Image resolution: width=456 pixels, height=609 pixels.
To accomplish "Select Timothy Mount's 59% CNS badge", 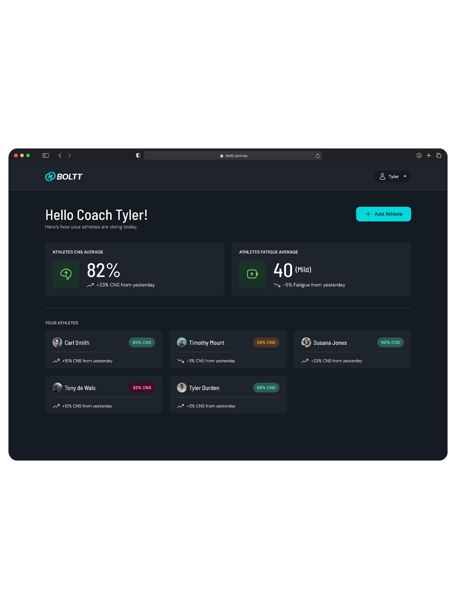I will pyautogui.click(x=266, y=343).
